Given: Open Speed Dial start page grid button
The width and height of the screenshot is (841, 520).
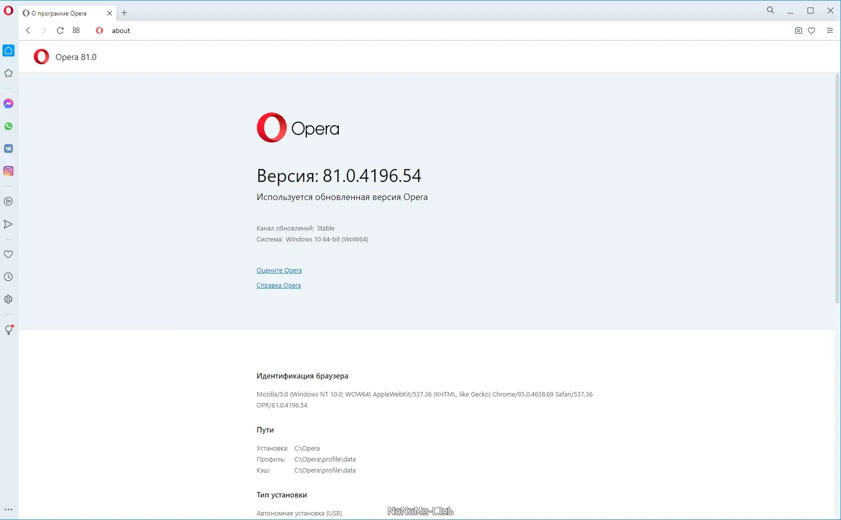Looking at the screenshot, I should point(76,30).
